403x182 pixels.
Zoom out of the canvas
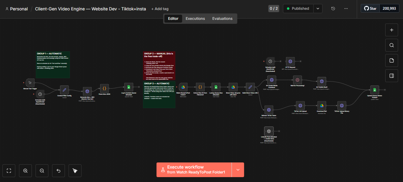click(42, 171)
